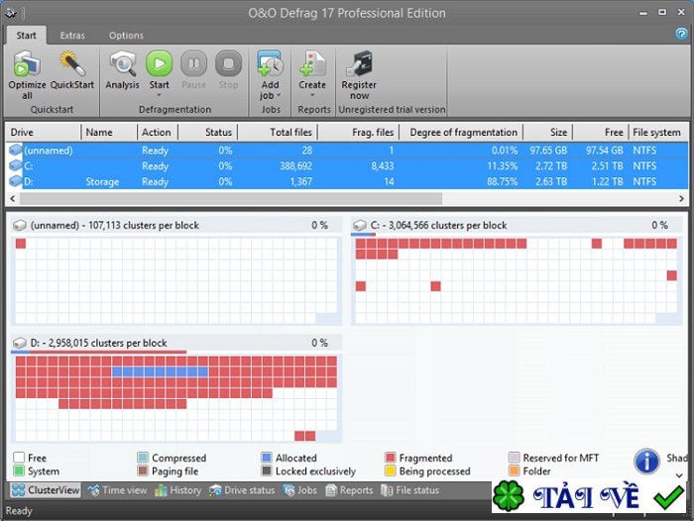Viewport: 694px width, 521px height.
Task: Click the green Start defragmentation button
Action: (x=160, y=63)
